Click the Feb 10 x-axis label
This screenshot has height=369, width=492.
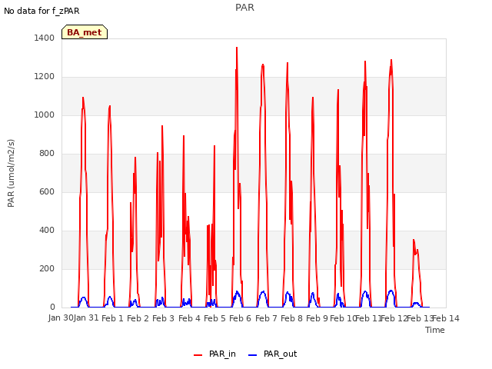pyautogui.click(x=343, y=318)
